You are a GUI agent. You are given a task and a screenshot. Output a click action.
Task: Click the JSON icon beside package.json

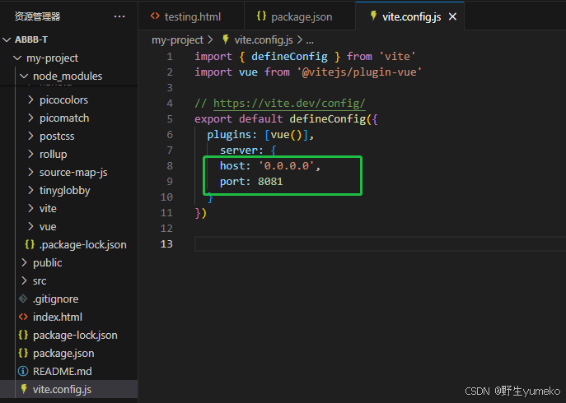tap(23, 353)
